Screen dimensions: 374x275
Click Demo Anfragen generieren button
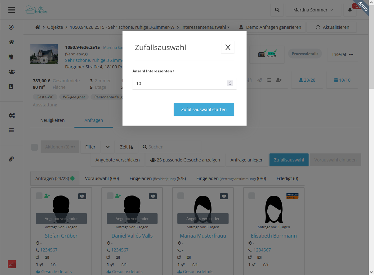point(270,27)
